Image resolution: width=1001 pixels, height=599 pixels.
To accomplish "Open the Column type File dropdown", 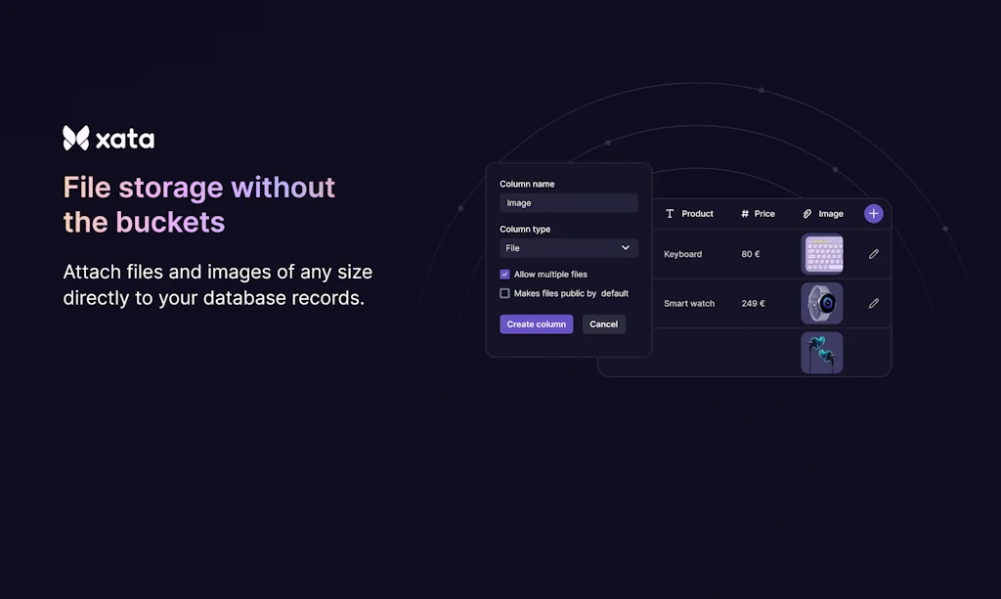I will [568, 248].
